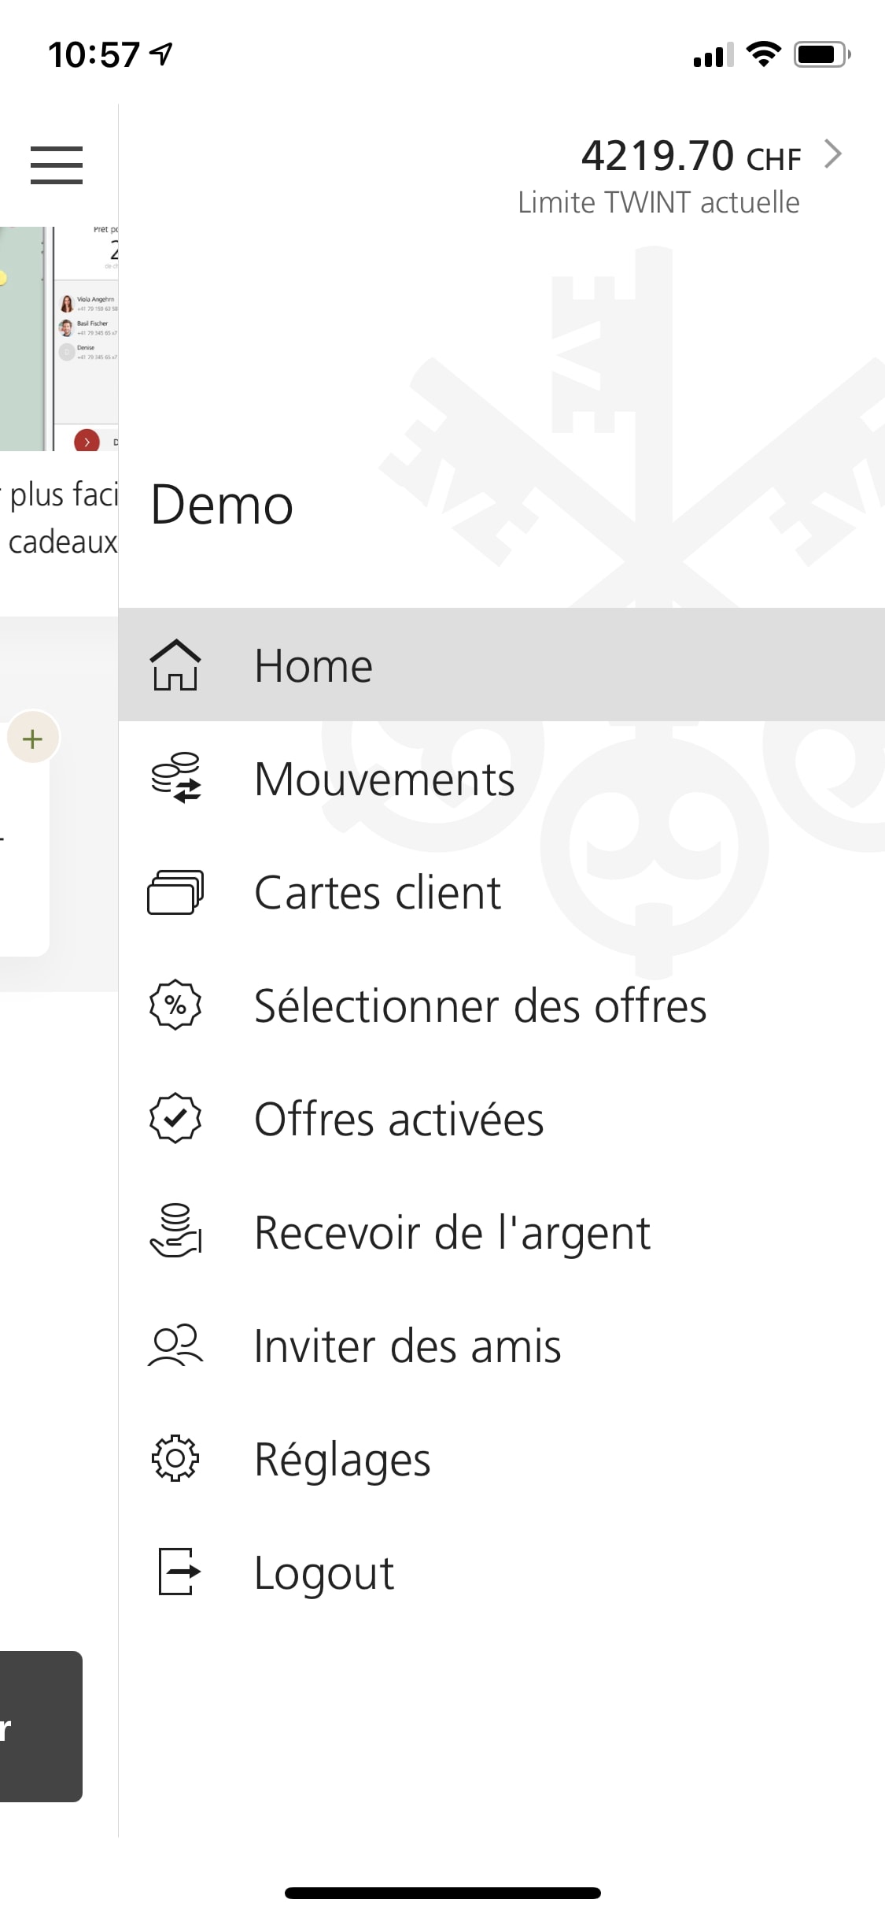Go to Offres activées
The height and width of the screenshot is (1918, 885).
tap(399, 1120)
